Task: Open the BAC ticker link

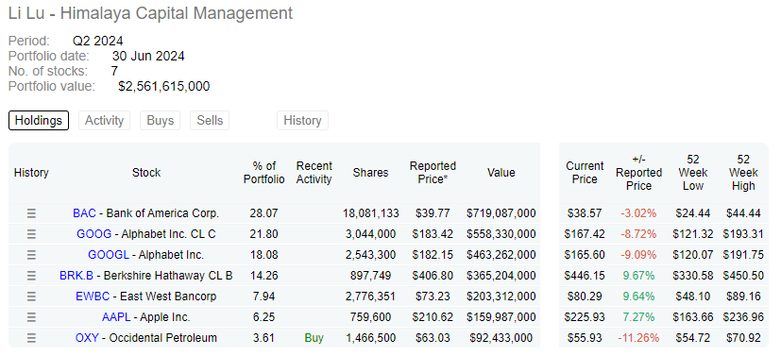Action: (x=84, y=213)
